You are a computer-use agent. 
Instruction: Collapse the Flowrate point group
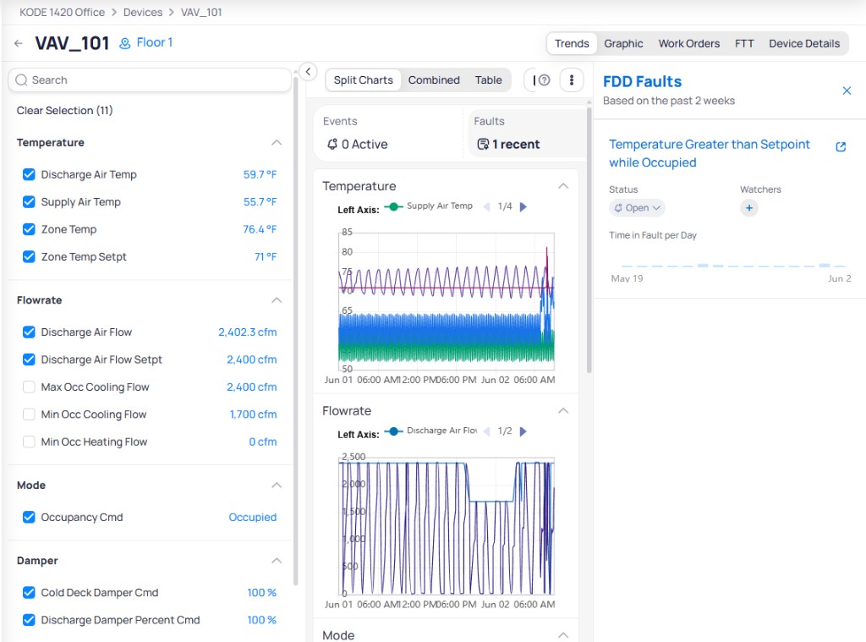(x=277, y=300)
